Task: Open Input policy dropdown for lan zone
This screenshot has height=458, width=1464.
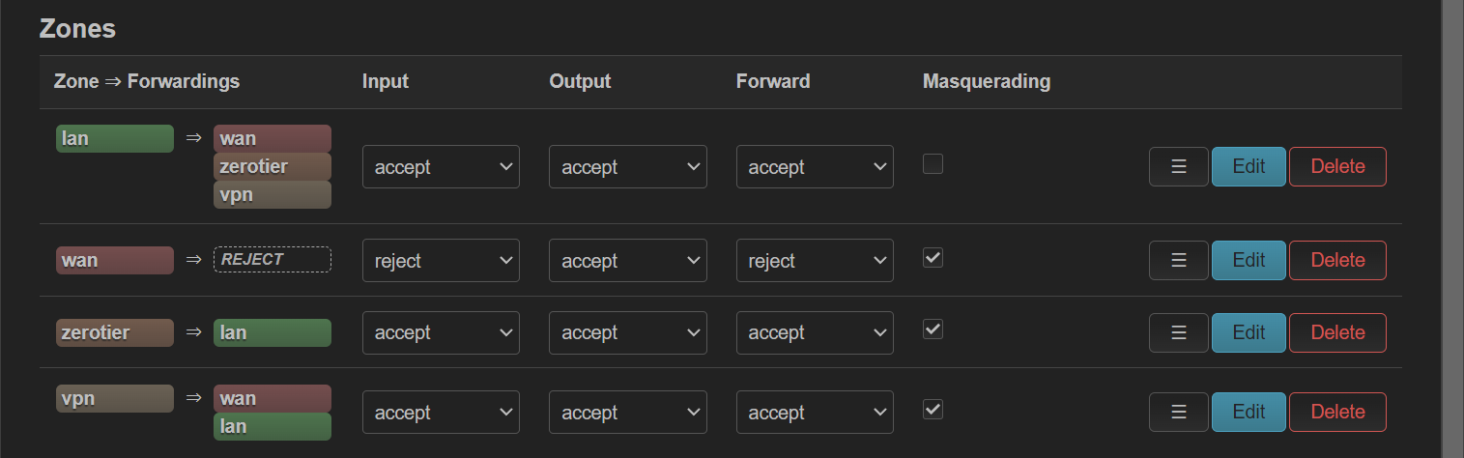Action: click(x=441, y=166)
